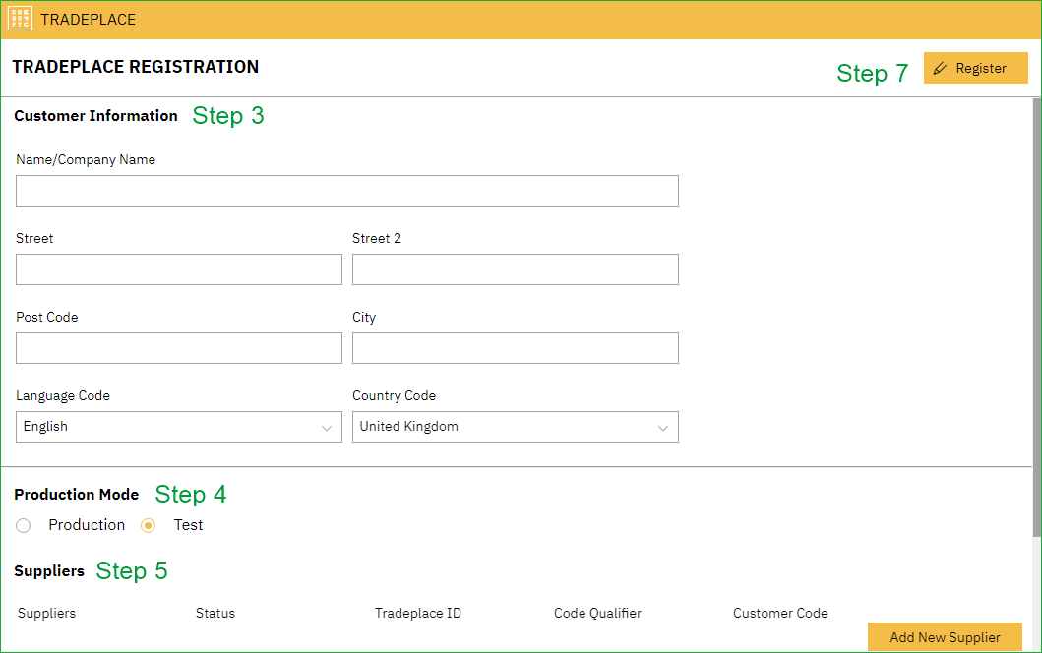Screen dimensions: 1042x653
Task: Select the Test radio button
Action: [149, 526]
